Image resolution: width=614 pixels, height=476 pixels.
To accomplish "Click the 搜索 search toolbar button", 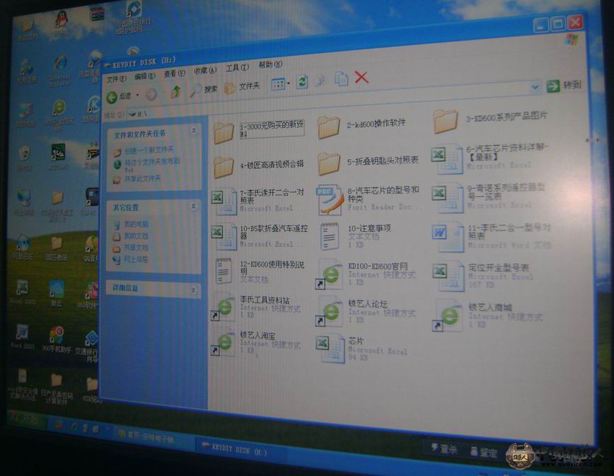I will pos(203,91).
